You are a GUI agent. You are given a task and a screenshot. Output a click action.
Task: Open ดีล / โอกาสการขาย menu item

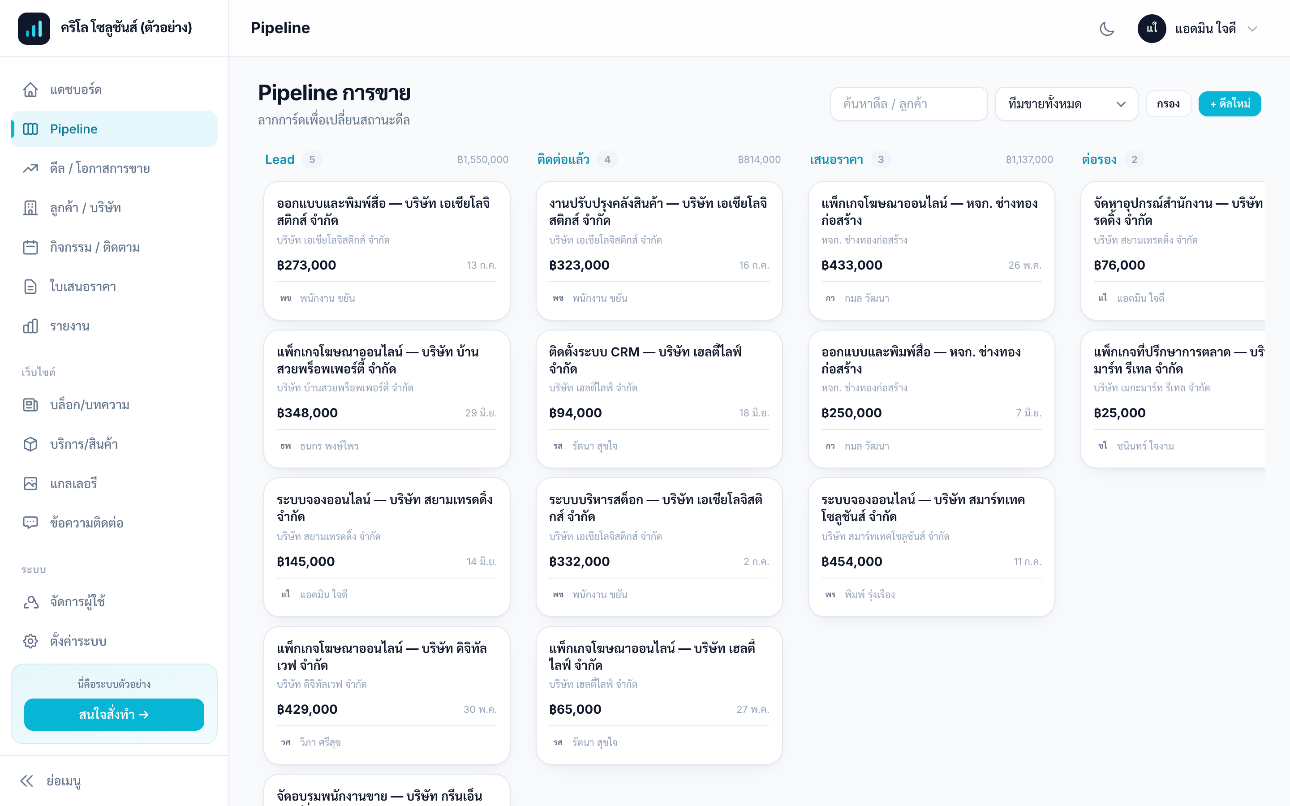point(114,168)
